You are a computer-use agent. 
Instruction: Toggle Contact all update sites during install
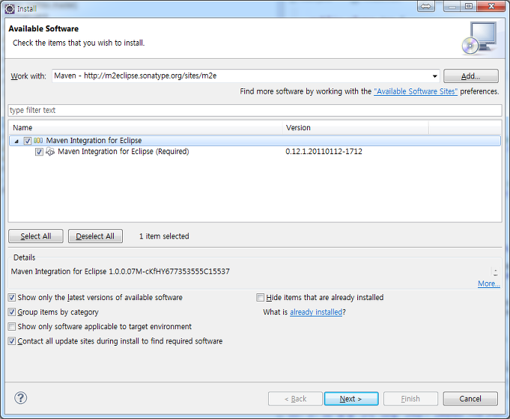coord(12,341)
